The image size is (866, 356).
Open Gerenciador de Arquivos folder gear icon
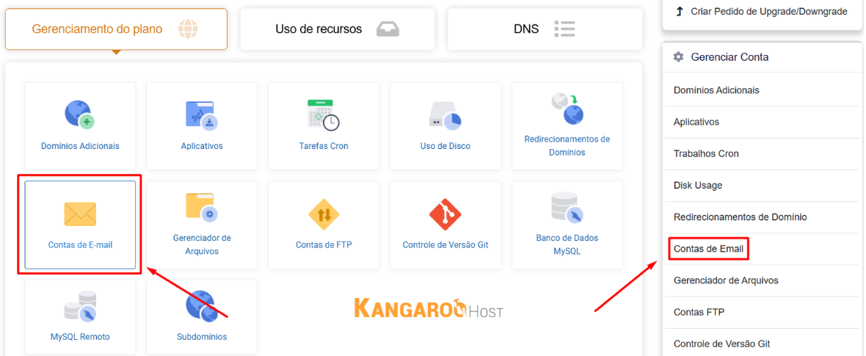[202, 208]
